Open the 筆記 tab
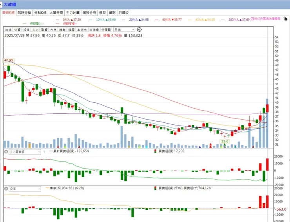 112,13
